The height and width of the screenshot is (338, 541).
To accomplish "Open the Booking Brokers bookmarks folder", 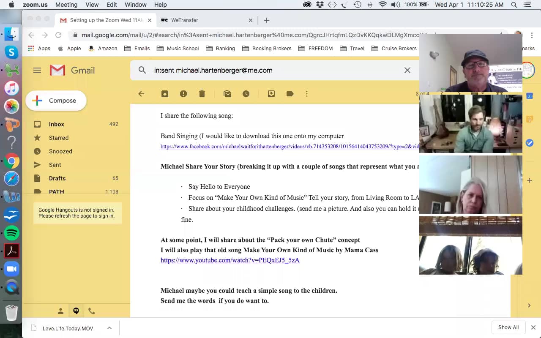I will pos(267,49).
